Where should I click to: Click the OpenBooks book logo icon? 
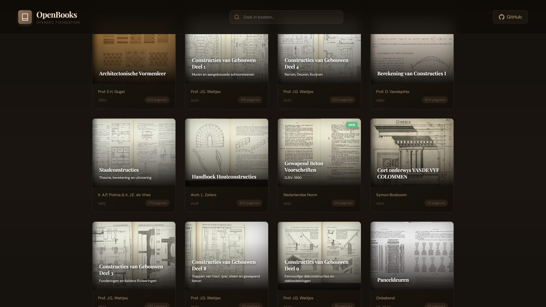coord(25,17)
